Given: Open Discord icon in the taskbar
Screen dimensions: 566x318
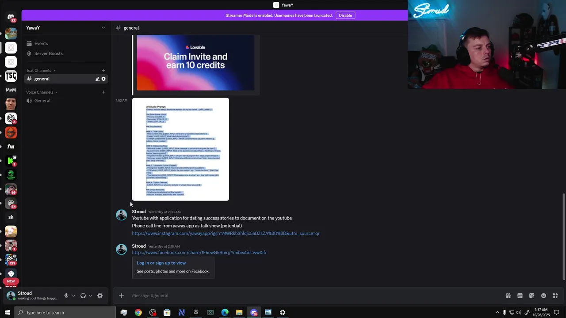Looking at the screenshot, I should point(254,313).
